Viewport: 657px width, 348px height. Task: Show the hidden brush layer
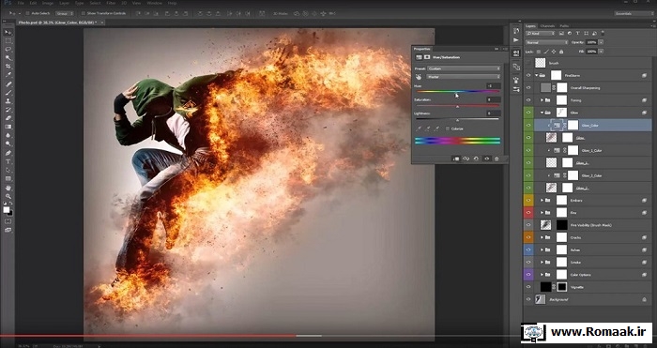(528, 63)
